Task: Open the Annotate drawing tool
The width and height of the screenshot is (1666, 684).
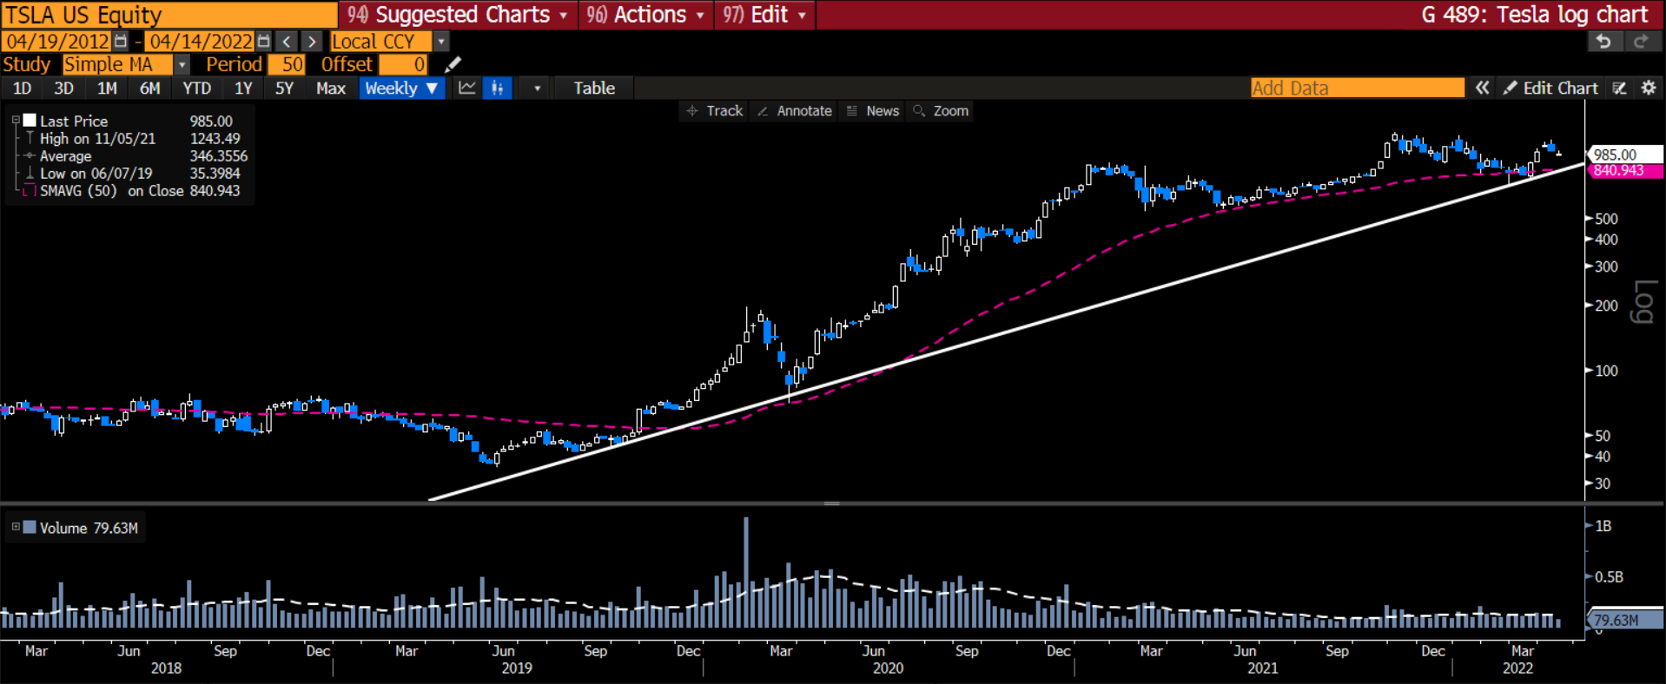Action: (x=794, y=111)
